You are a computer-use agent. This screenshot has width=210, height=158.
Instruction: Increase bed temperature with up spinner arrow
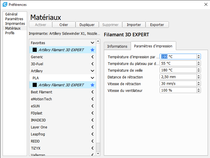[199, 62]
